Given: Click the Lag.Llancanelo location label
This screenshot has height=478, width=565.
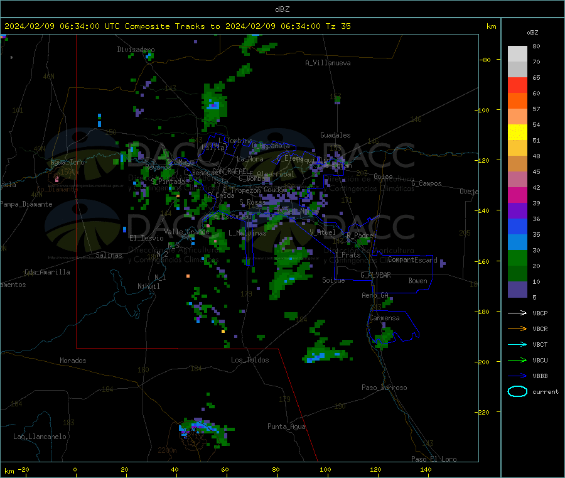Looking at the screenshot, I should click(x=40, y=437).
